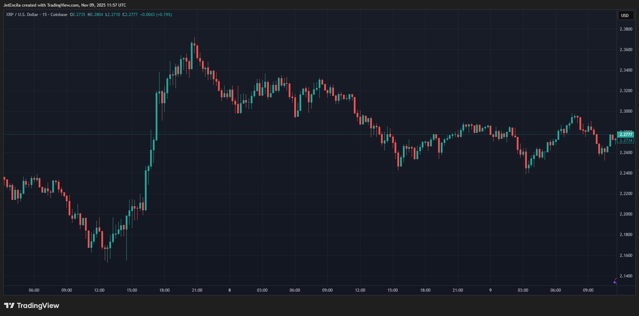Click the 2.3000 price axis level

pyautogui.click(x=626, y=111)
